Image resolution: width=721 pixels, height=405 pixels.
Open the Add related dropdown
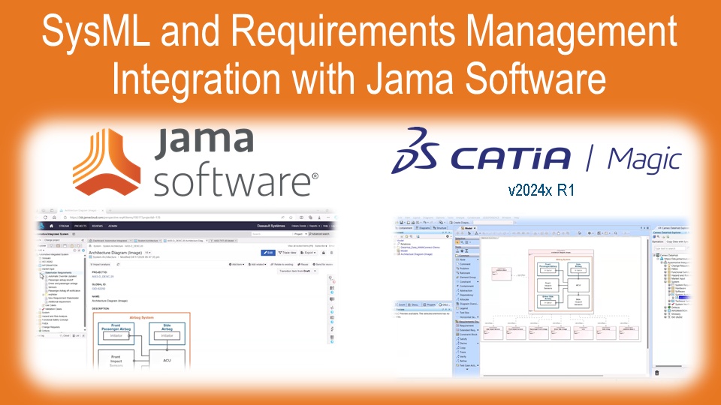point(258,265)
